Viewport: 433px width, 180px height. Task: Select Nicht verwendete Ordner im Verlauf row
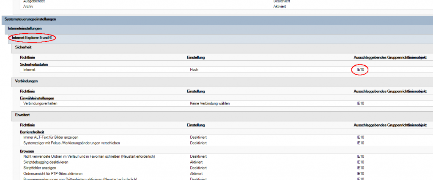pyautogui.click(x=89, y=156)
